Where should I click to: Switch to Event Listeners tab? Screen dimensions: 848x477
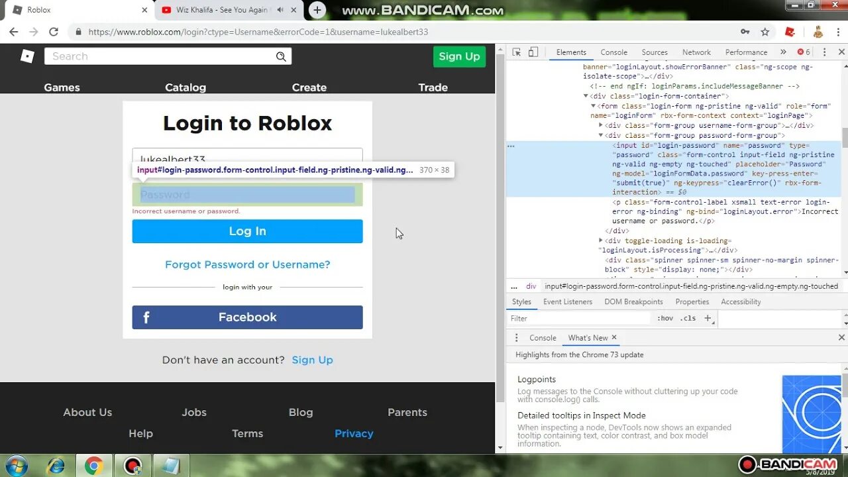tap(568, 301)
